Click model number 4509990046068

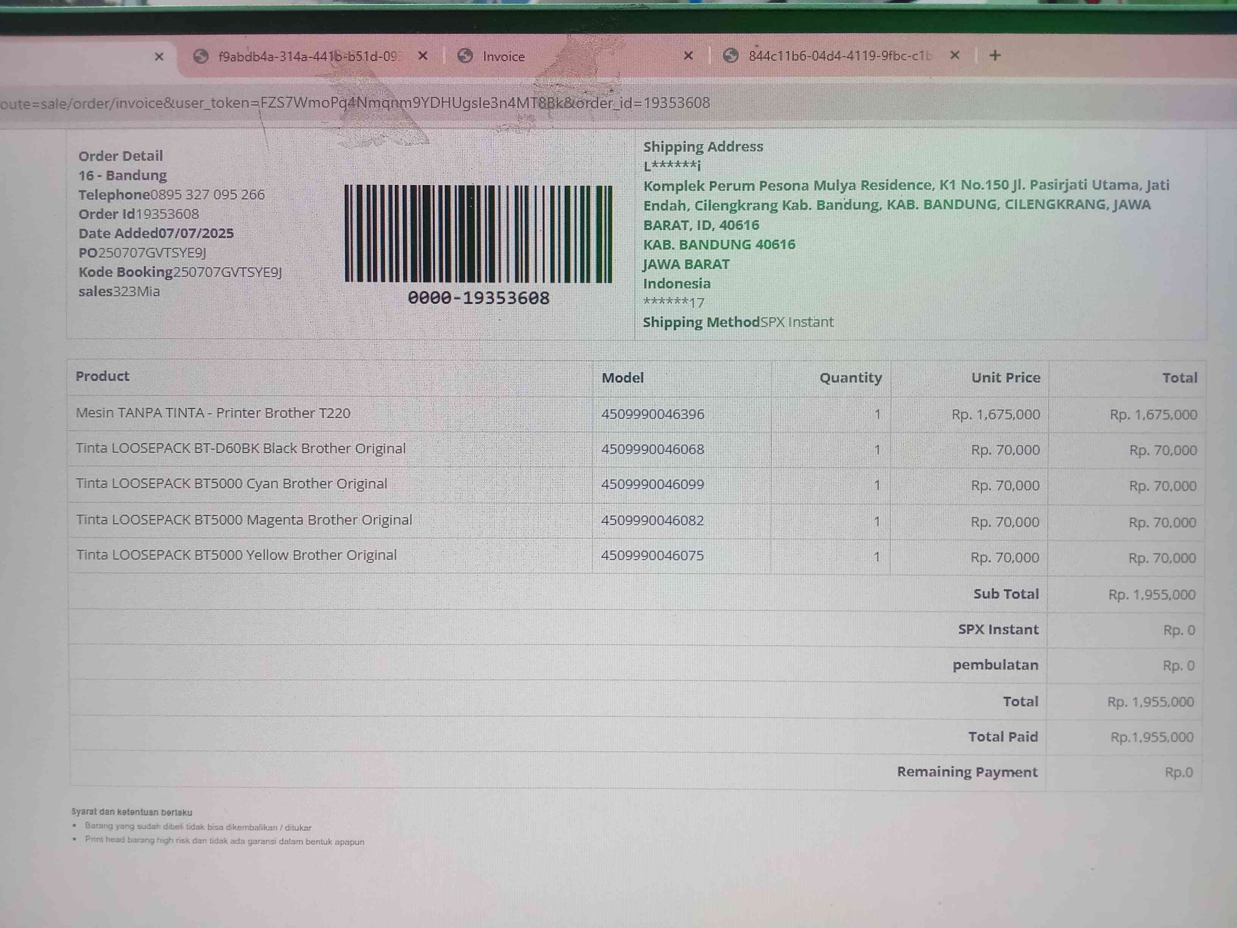tap(652, 449)
